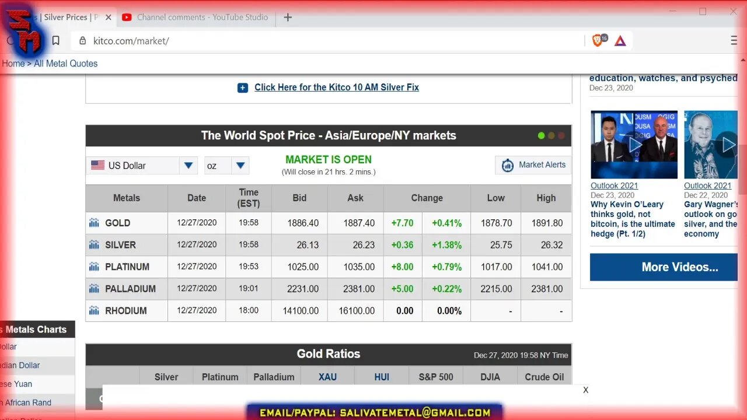Click the GOLD metal name

pyautogui.click(x=117, y=223)
